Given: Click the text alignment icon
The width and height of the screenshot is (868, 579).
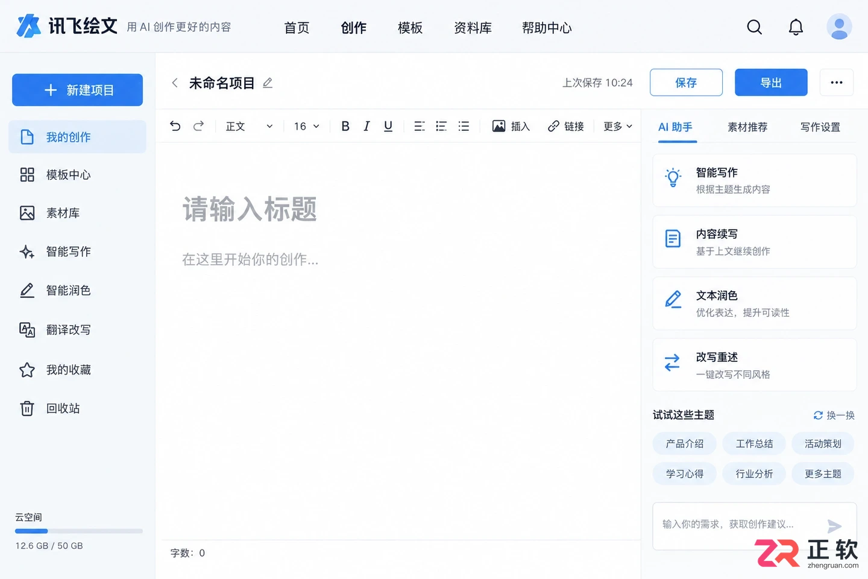Looking at the screenshot, I should coord(420,126).
